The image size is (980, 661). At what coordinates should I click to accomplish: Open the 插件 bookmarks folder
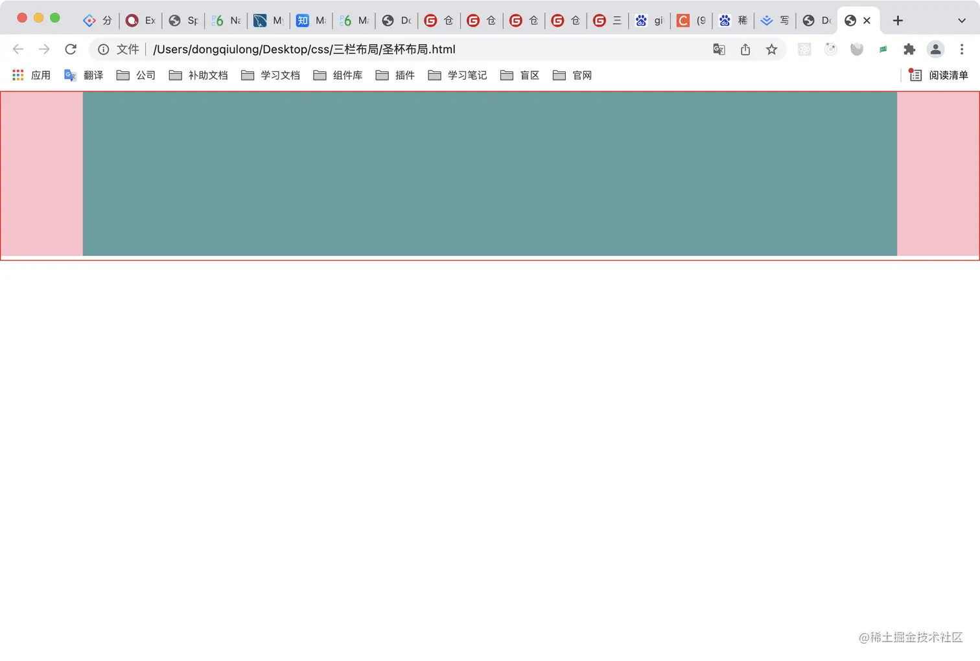point(395,75)
